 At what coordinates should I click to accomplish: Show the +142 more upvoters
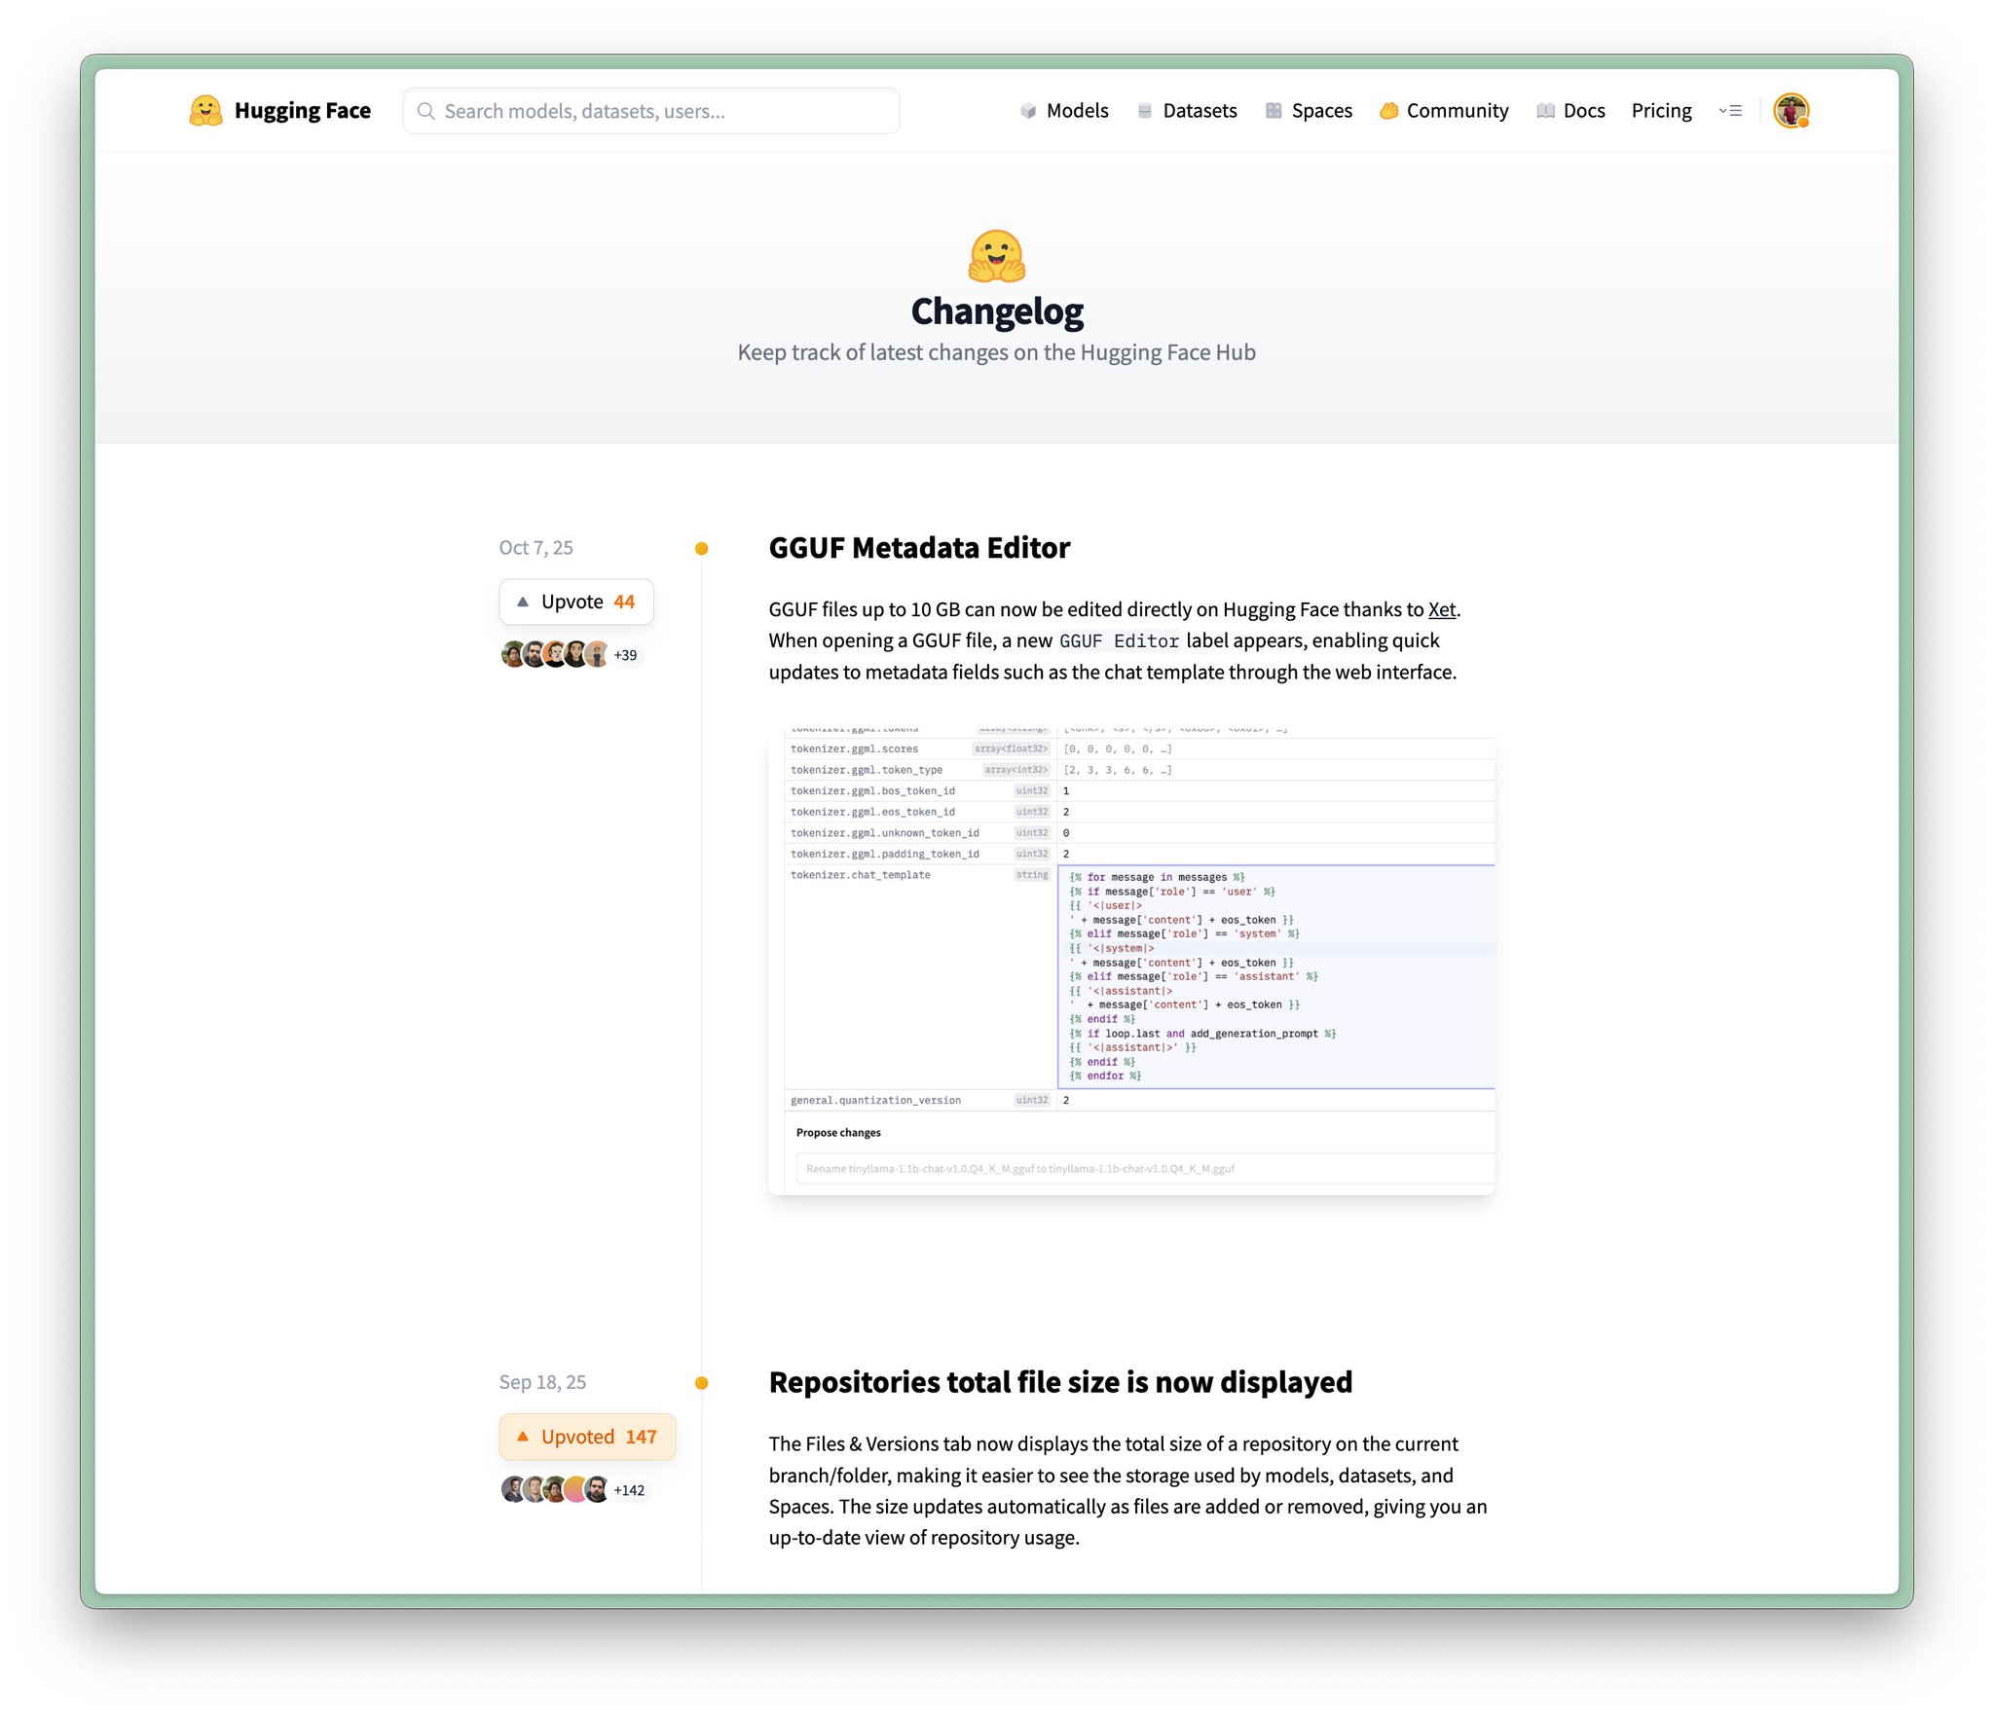coord(629,1491)
